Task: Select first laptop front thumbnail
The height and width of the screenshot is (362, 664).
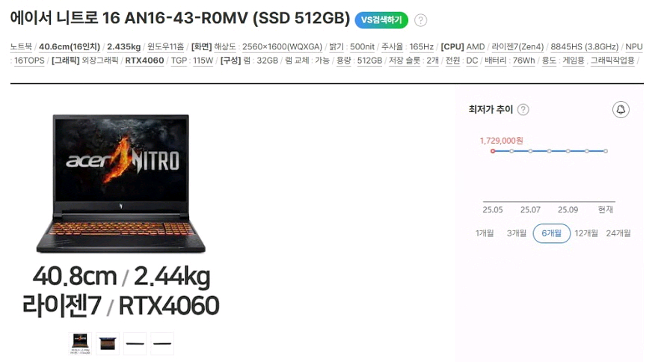Action: 80,343
